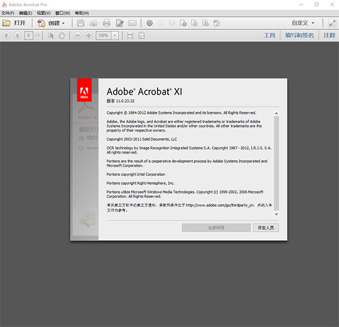Click the fit width scrolling icon
339x327 pixels.
(130, 36)
